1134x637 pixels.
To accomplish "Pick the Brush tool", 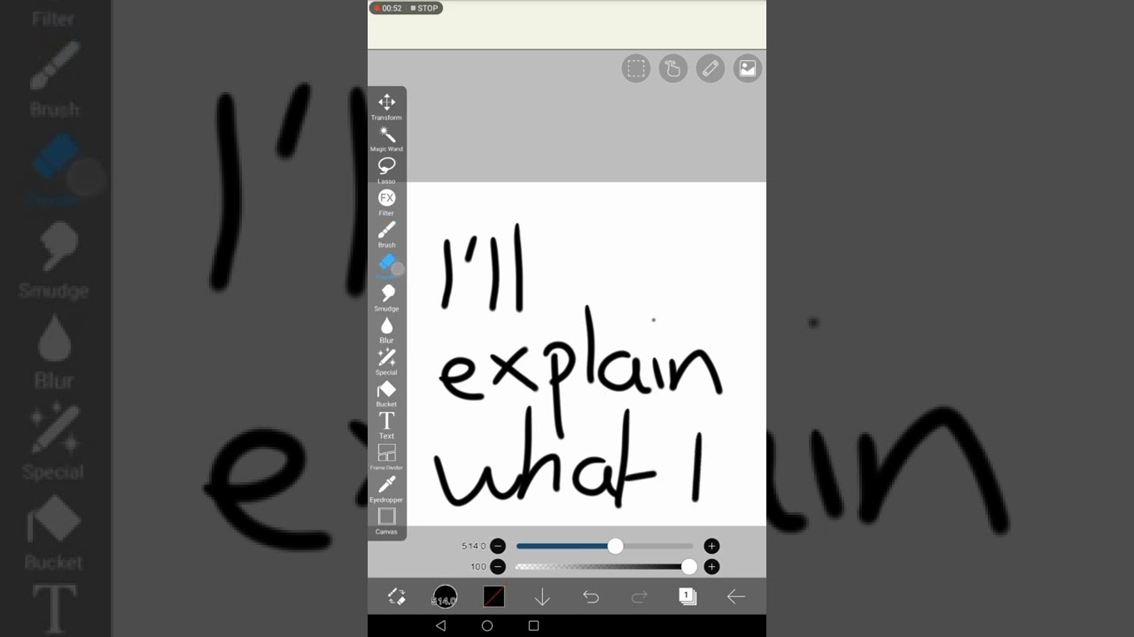I will (x=386, y=234).
